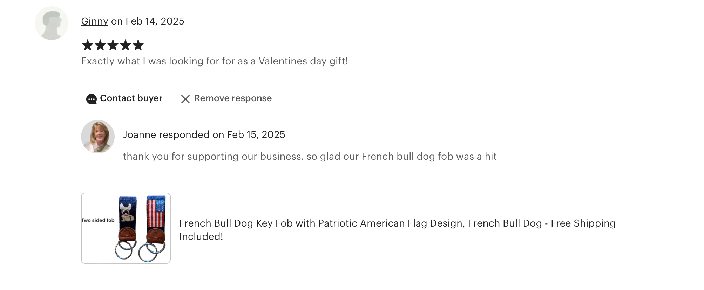704x290 pixels.
Task: Open Joanne's seller profile link
Action: (140, 135)
